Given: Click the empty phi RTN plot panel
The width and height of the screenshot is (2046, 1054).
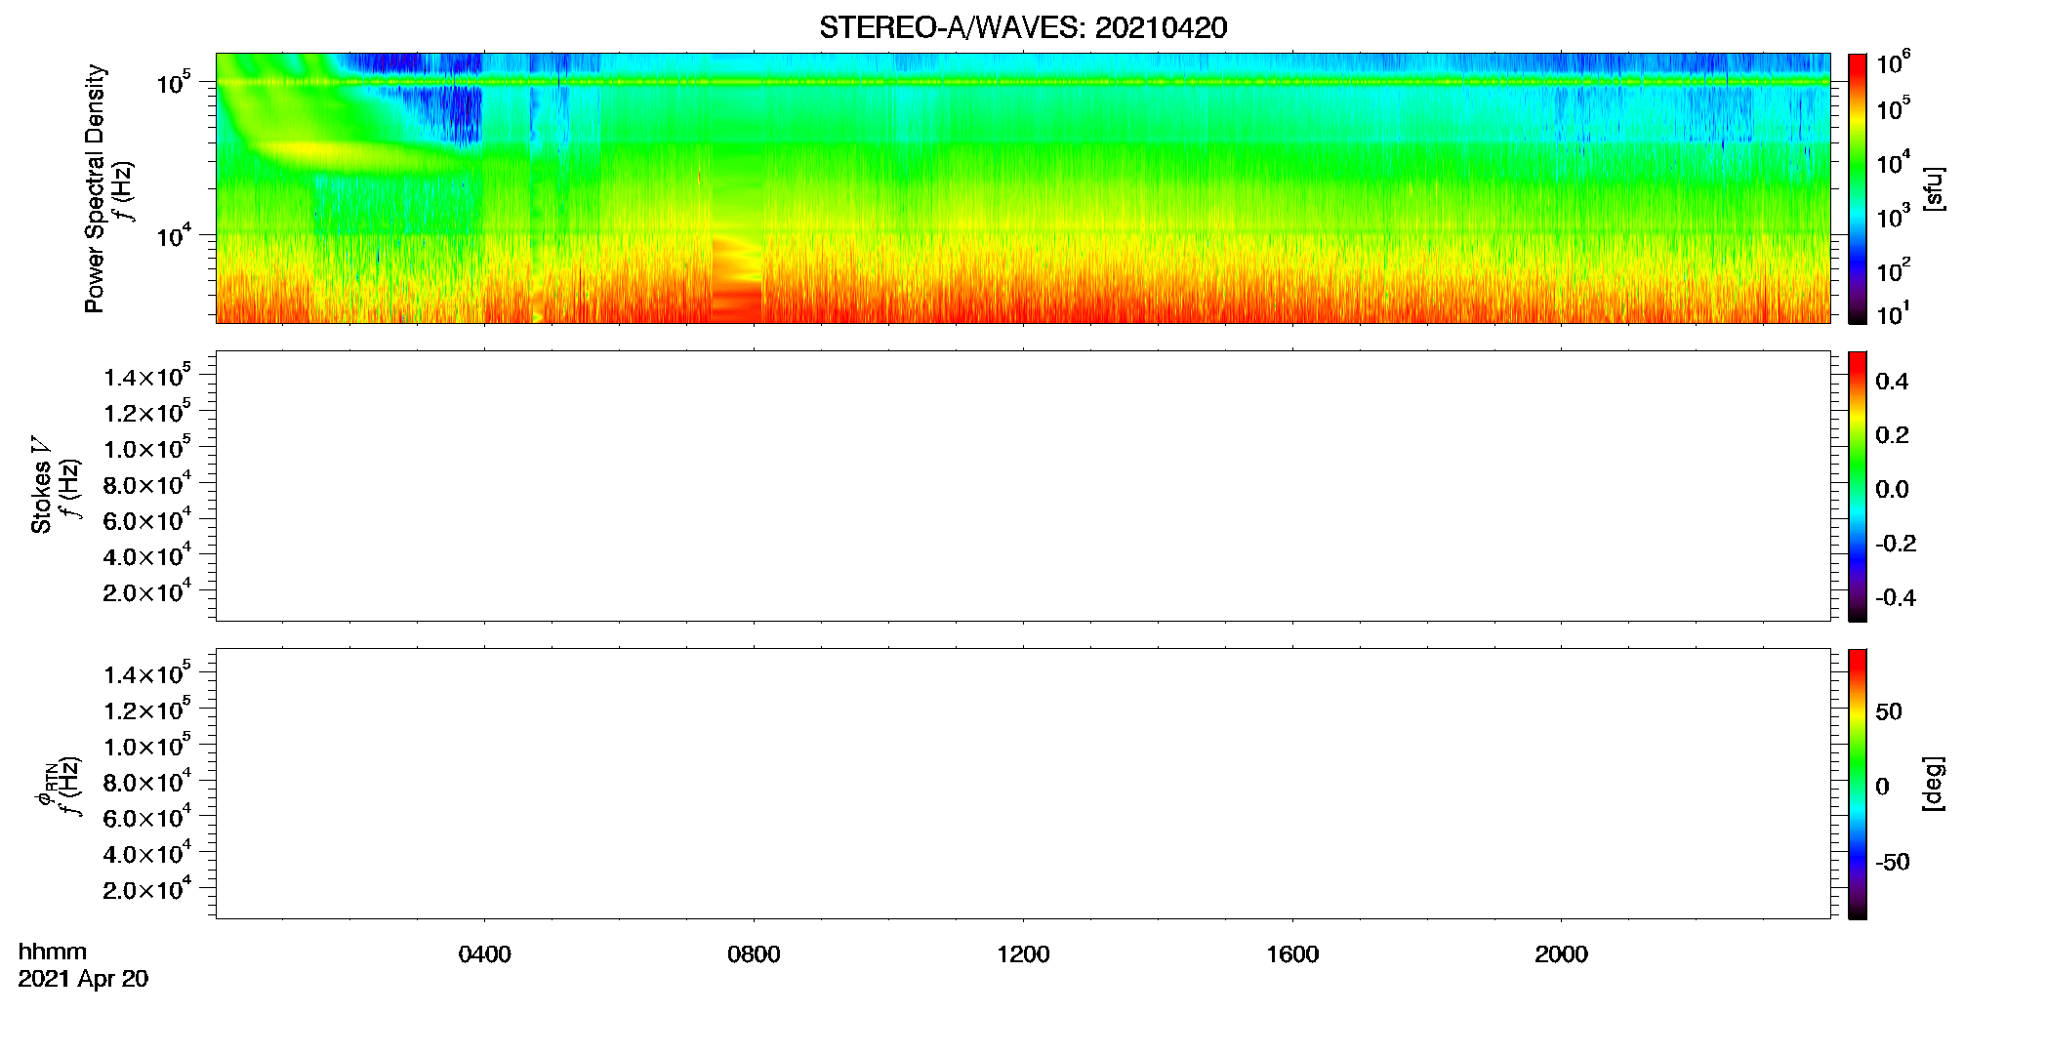Looking at the screenshot, I should (x=1023, y=784).
